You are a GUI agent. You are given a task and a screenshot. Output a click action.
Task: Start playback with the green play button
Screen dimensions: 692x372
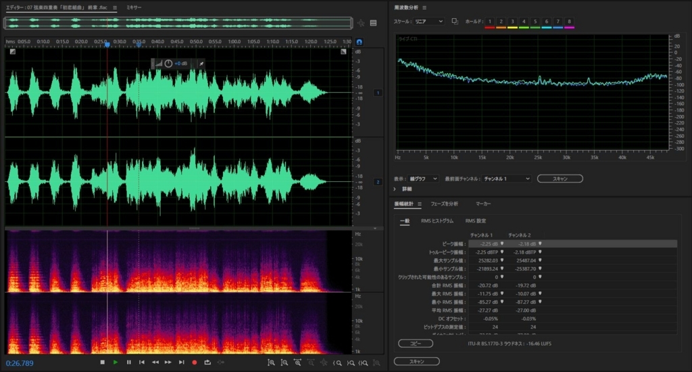(x=116, y=363)
